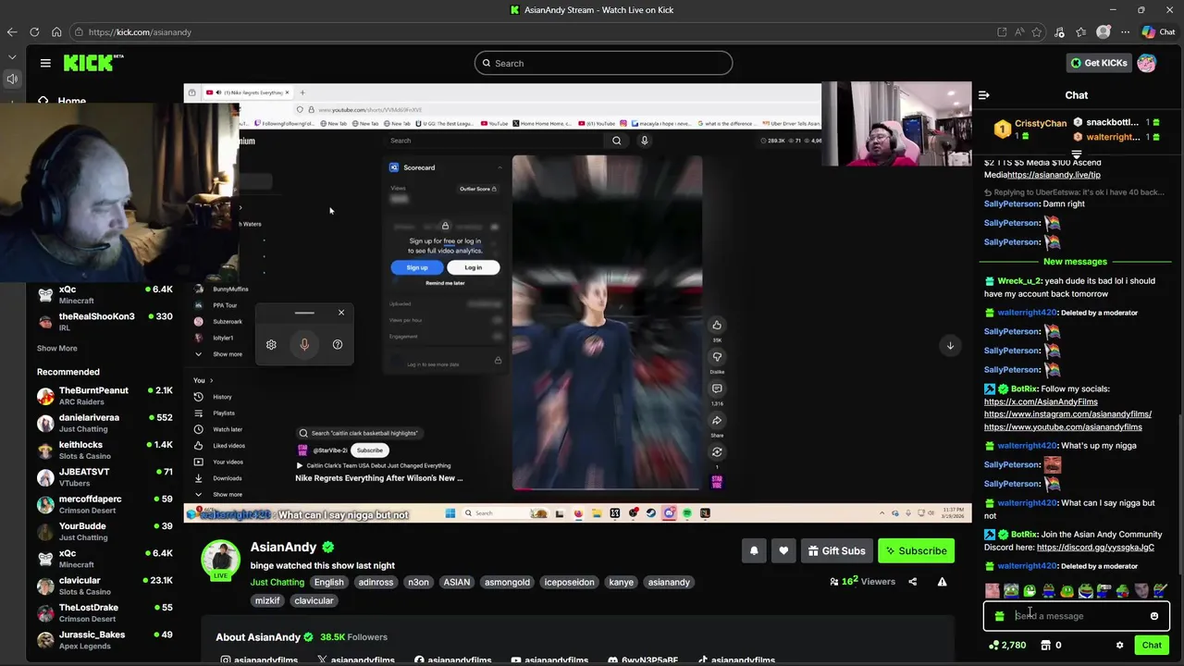1184x666 pixels.
Task: Expand Show More under followed channels
Action: pyautogui.click(x=57, y=348)
